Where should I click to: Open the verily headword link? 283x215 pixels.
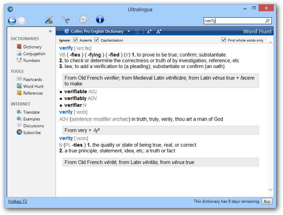(x=66, y=112)
